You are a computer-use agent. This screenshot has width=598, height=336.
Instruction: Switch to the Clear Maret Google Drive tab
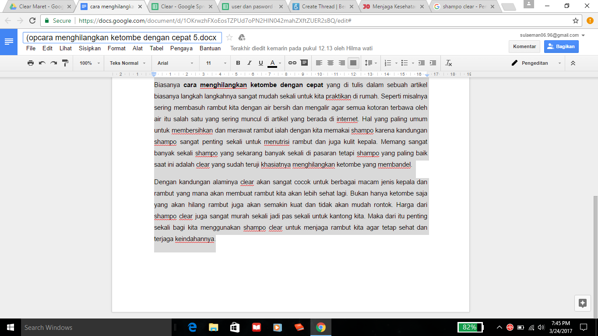coord(40,7)
